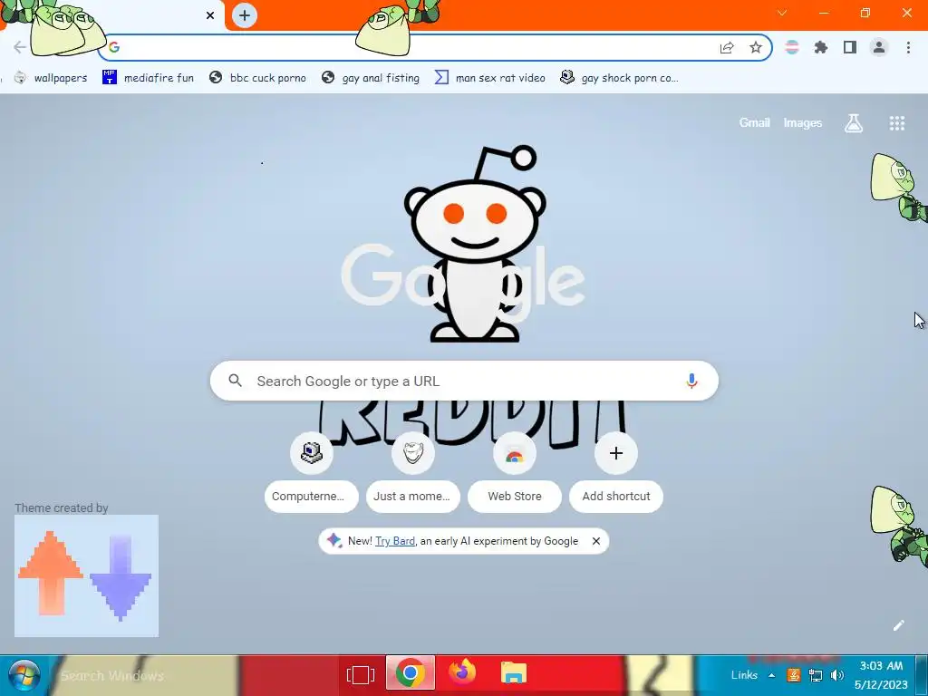928x696 pixels.
Task: Click the orange tray application icon
Action: [x=794, y=675]
